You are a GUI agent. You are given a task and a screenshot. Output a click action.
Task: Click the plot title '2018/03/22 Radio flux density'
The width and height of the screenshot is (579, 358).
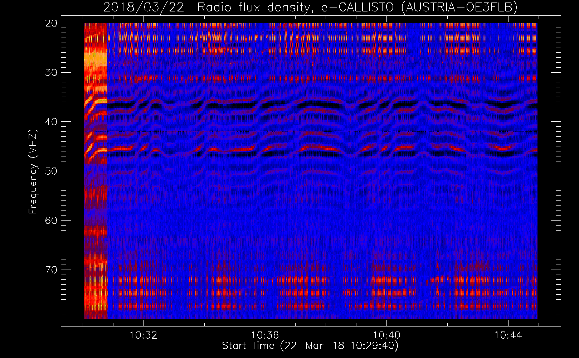click(310, 7)
